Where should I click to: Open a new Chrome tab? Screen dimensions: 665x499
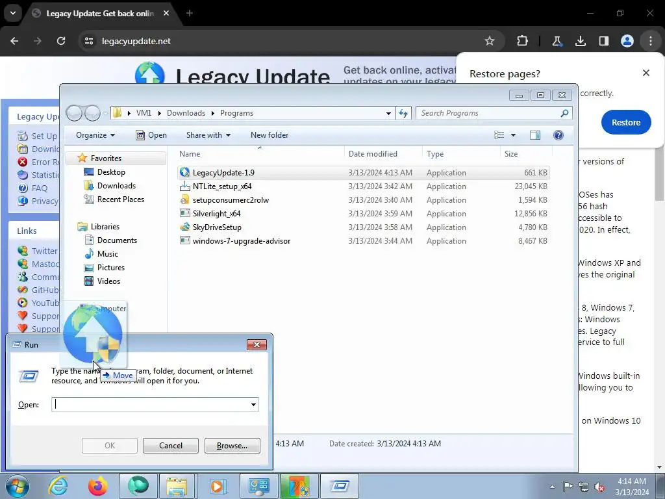tap(190, 13)
